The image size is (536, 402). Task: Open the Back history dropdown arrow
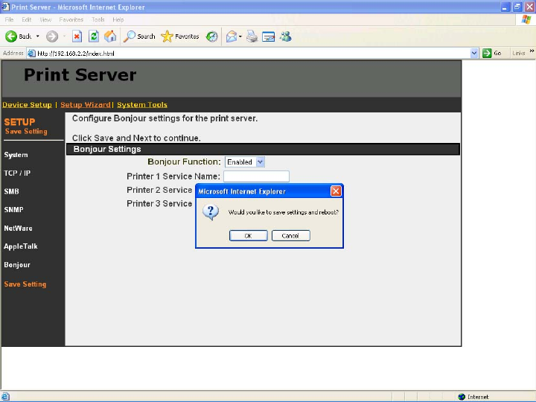(x=38, y=36)
